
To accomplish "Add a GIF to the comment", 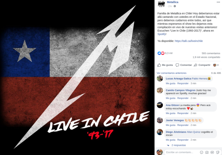I will click(212, 152).
